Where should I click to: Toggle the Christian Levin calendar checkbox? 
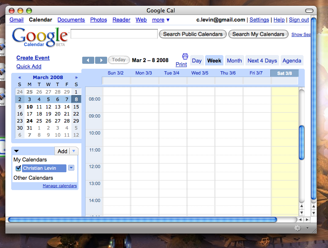coord(18,168)
